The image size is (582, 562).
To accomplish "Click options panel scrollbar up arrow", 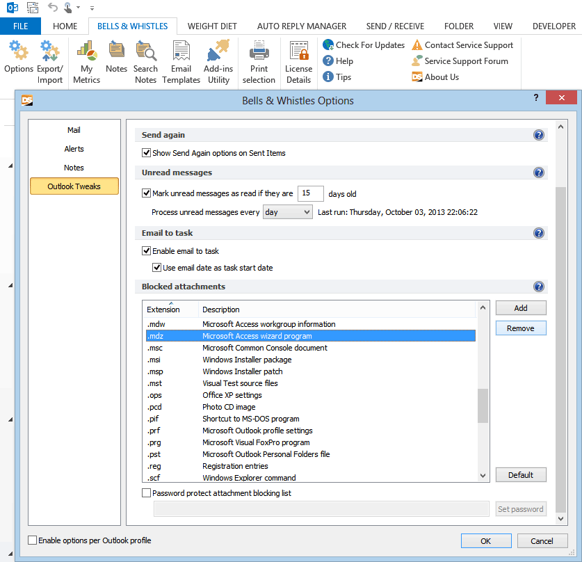I will pyautogui.click(x=561, y=127).
